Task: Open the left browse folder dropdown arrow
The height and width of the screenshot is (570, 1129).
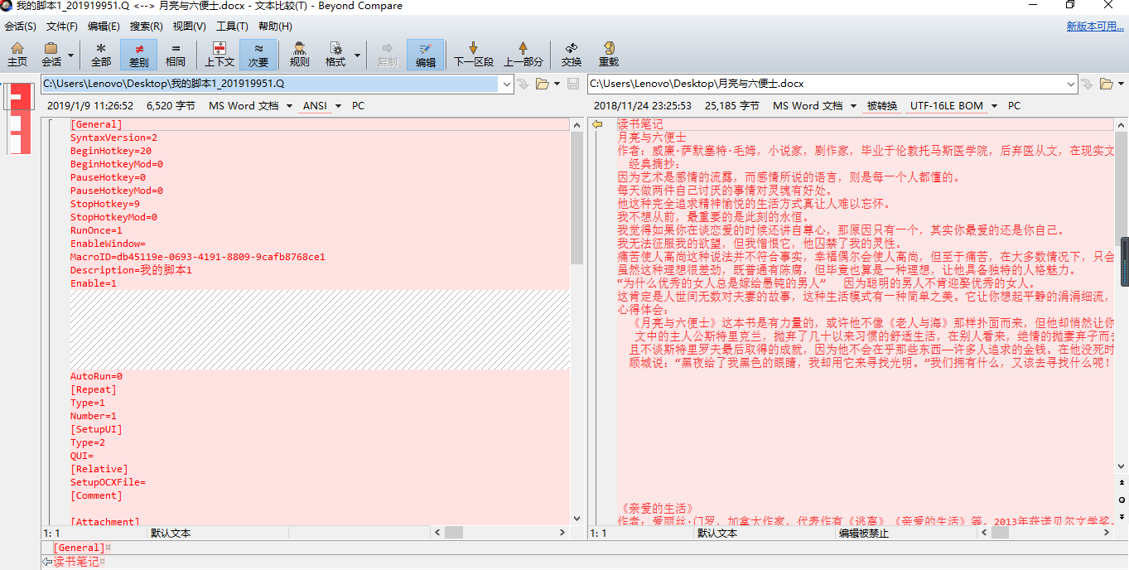Action: (557, 84)
